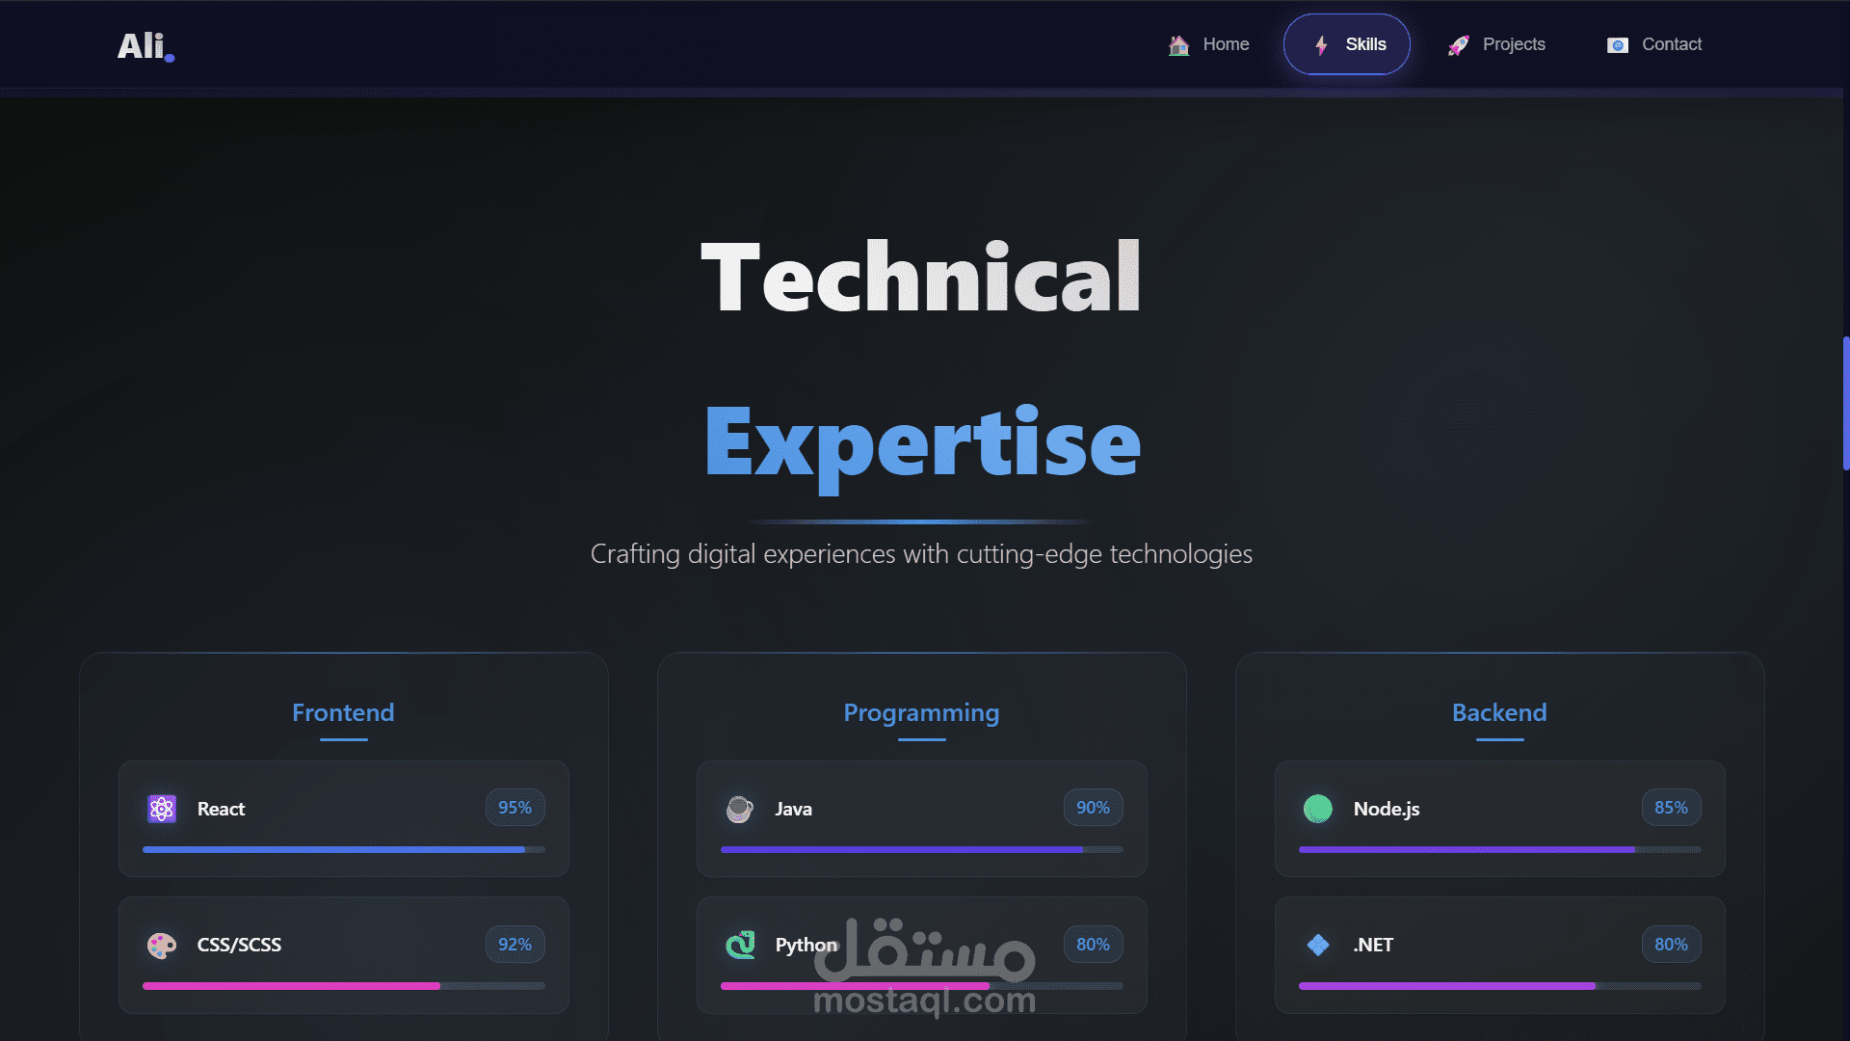The width and height of the screenshot is (1850, 1041).
Task: Click the CSS/SCSS palette icon
Action: (x=162, y=946)
